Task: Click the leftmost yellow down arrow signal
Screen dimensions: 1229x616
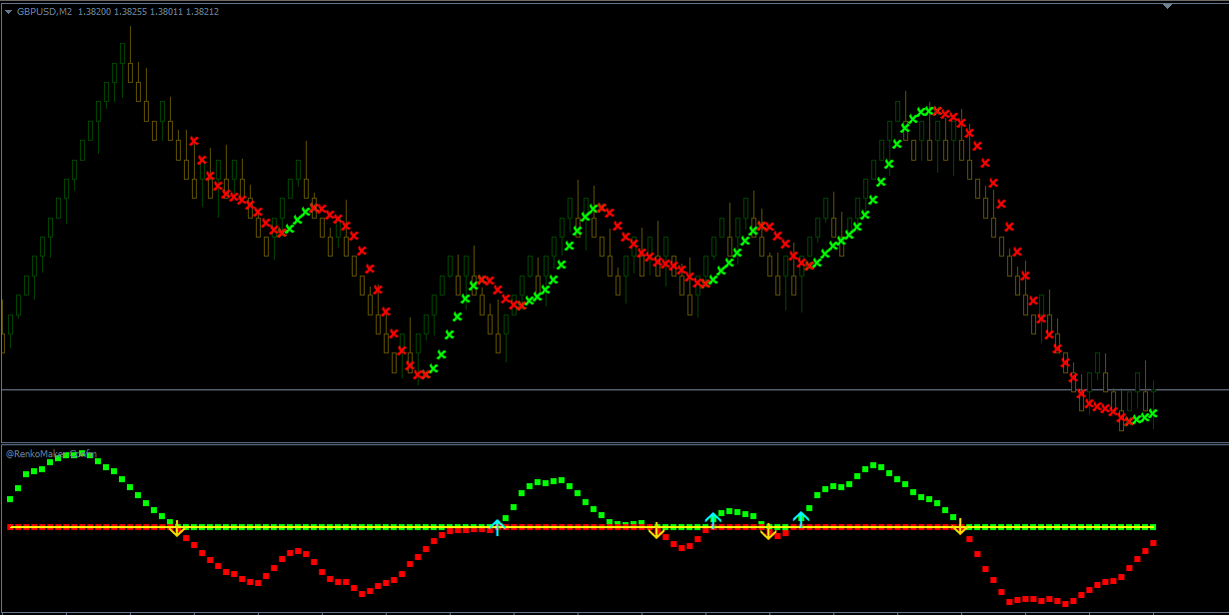Action: (176, 530)
